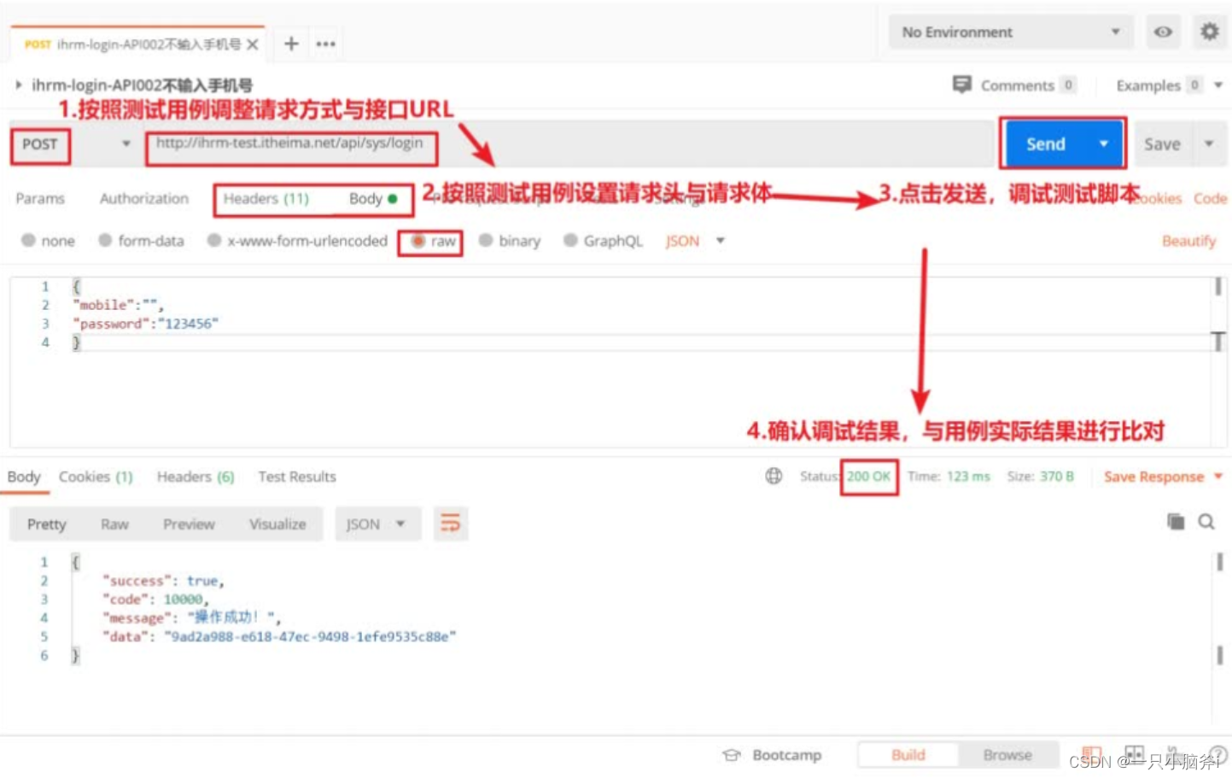Open the response JSON format dropdown
This screenshot has width=1232, height=778.
pyautogui.click(x=377, y=524)
